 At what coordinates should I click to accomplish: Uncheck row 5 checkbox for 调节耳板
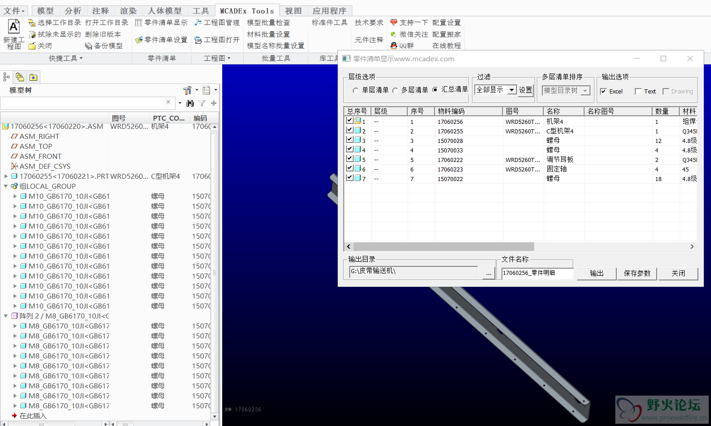coord(350,159)
